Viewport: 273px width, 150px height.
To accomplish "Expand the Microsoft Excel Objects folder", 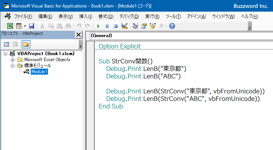I will pyautogui.click(x=12, y=60).
